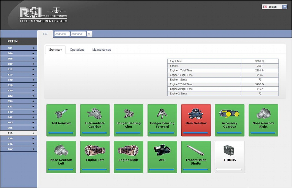Click the flag icon in language selector
Image resolution: width=292 pixels, height=188 pixels.
(x=265, y=7)
